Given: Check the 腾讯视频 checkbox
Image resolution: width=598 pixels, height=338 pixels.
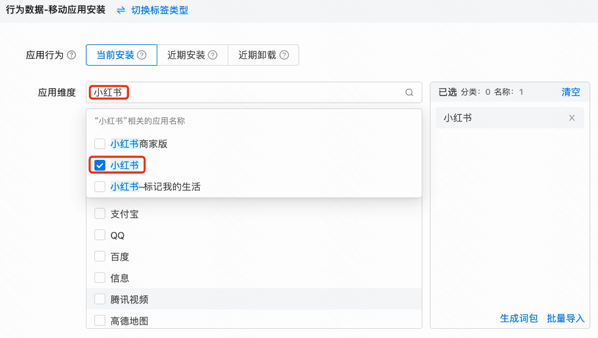Looking at the screenshot, I should coord(100,299).
